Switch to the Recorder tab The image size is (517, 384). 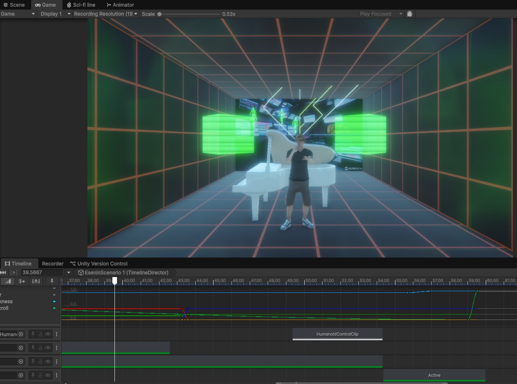pyautogui.click(x=53, y=263)
